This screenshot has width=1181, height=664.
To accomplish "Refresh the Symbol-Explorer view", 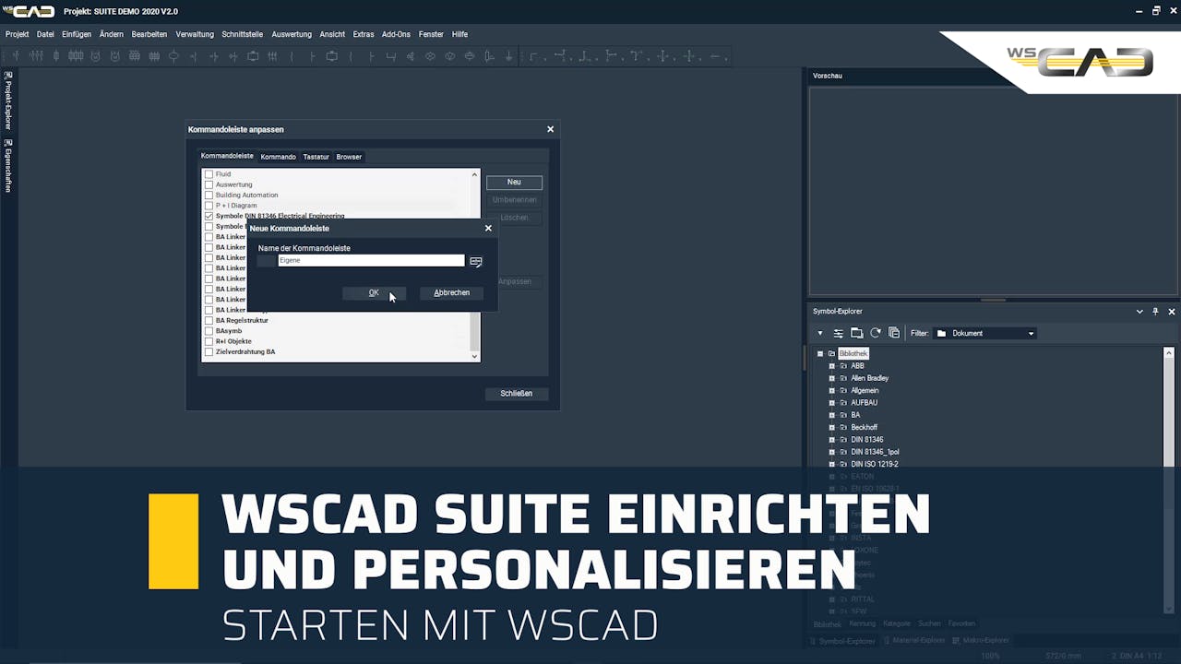I will pyautogui.click(x=875, y=333).
